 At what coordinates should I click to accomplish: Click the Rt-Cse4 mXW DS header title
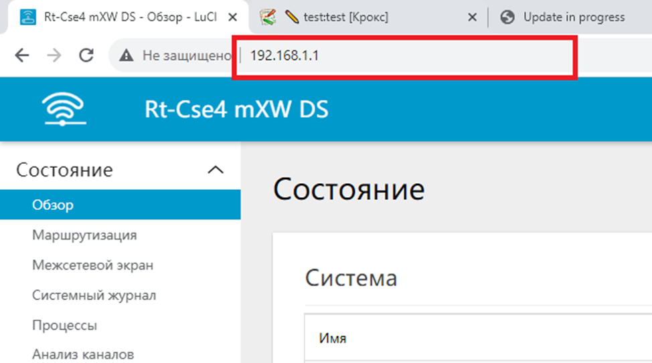click(x=236, y=109)
